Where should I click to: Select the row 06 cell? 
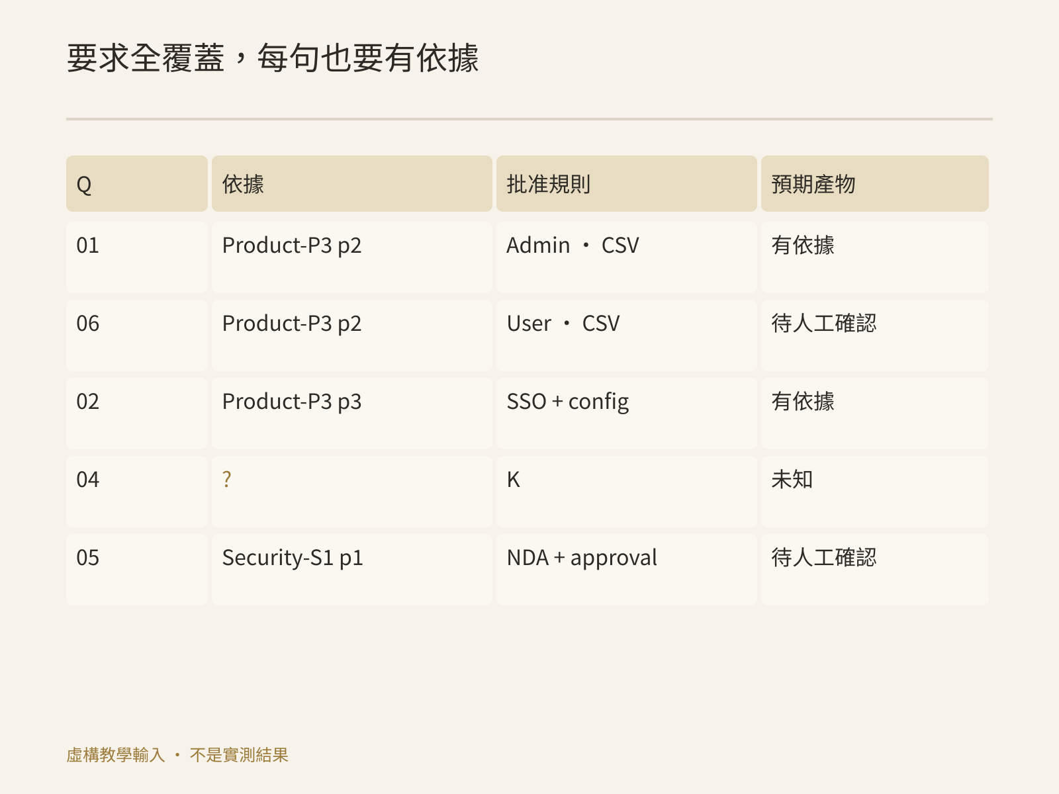pos(137,335)
